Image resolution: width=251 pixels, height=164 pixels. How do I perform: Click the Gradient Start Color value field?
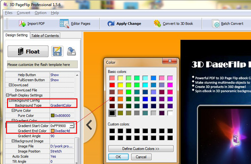coord(60,126)
